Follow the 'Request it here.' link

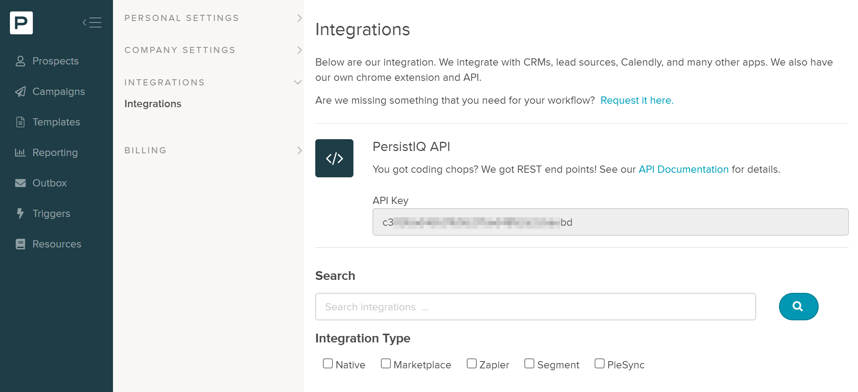pos(637,100)
